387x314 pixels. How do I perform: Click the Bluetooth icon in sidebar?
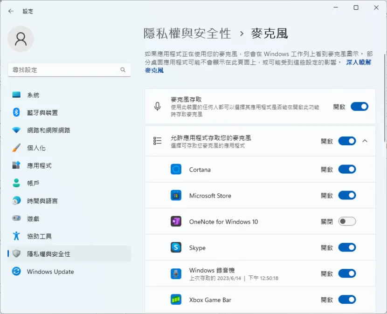coord(16,112)
